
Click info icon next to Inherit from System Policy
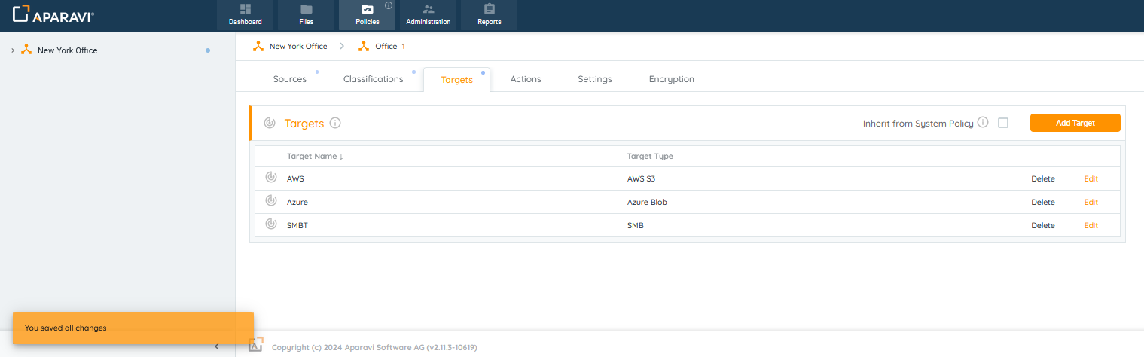tap(982, 123)
